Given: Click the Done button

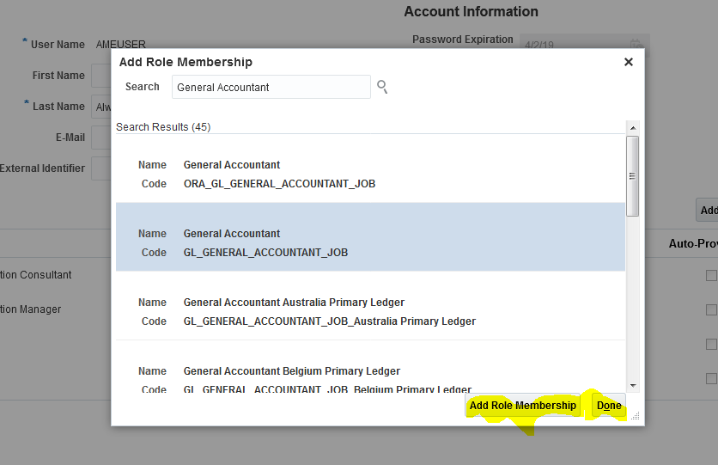Looking at the screenshot, I should click(x=609, y=406).
